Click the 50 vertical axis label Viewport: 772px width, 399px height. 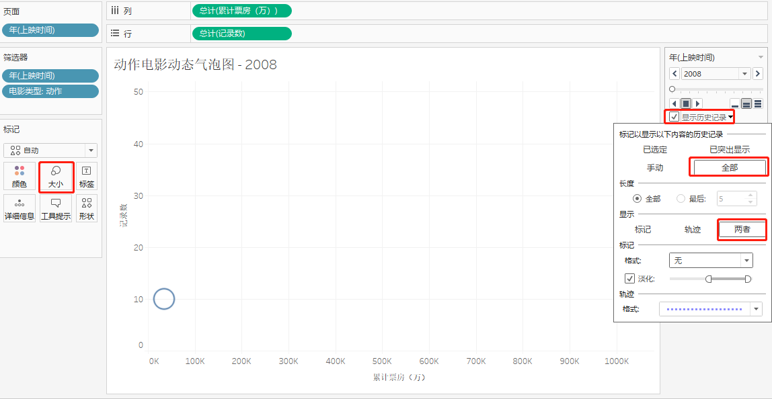(x=138, y=92)
